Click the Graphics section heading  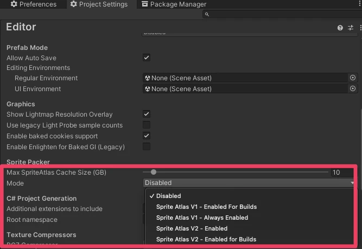coord(21,104)
